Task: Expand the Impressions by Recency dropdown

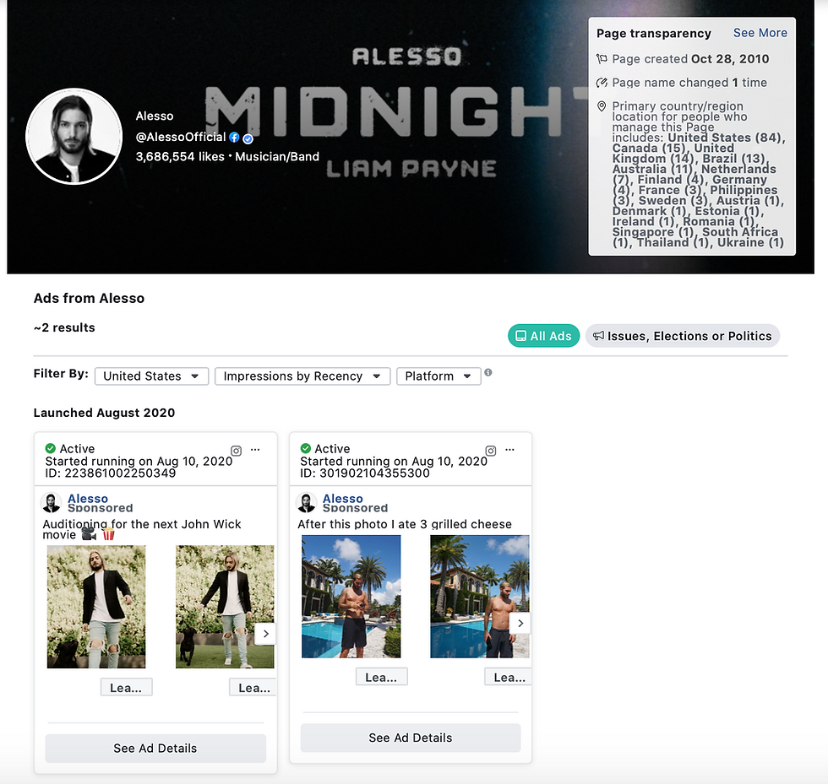Action: click(x=302, y=376)
